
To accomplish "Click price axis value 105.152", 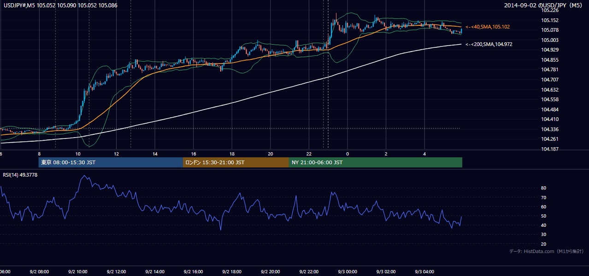I will tap(549, 20).
